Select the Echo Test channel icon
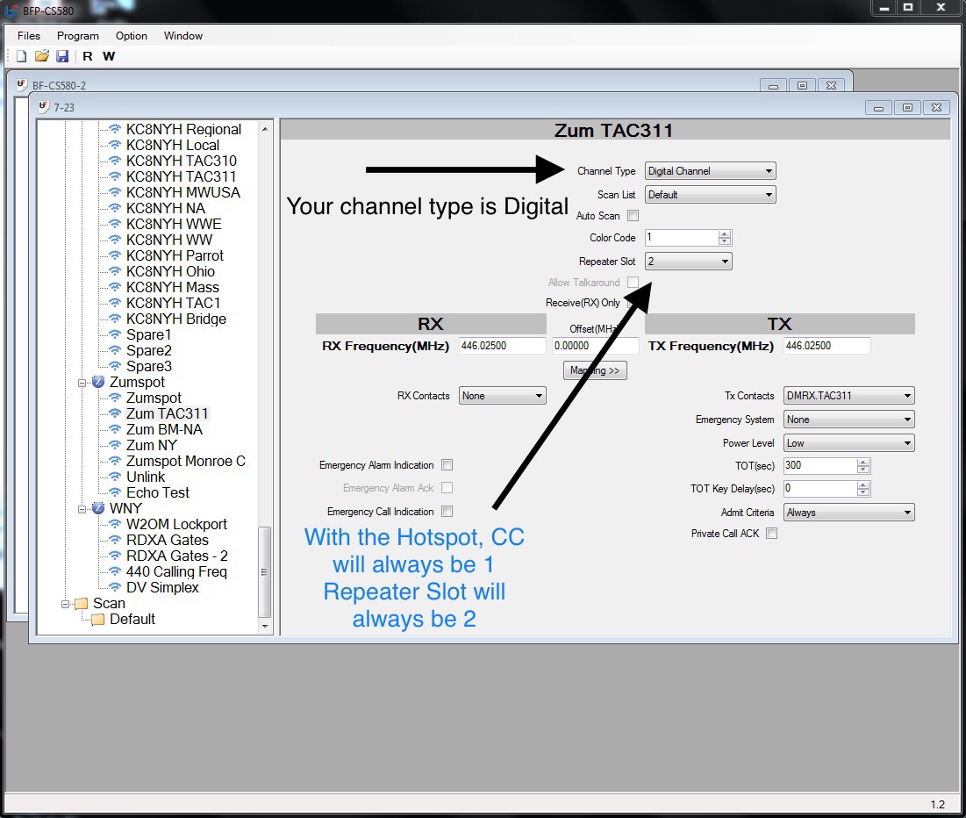This screenshot has height=818, width=966. tap(115, 493)
